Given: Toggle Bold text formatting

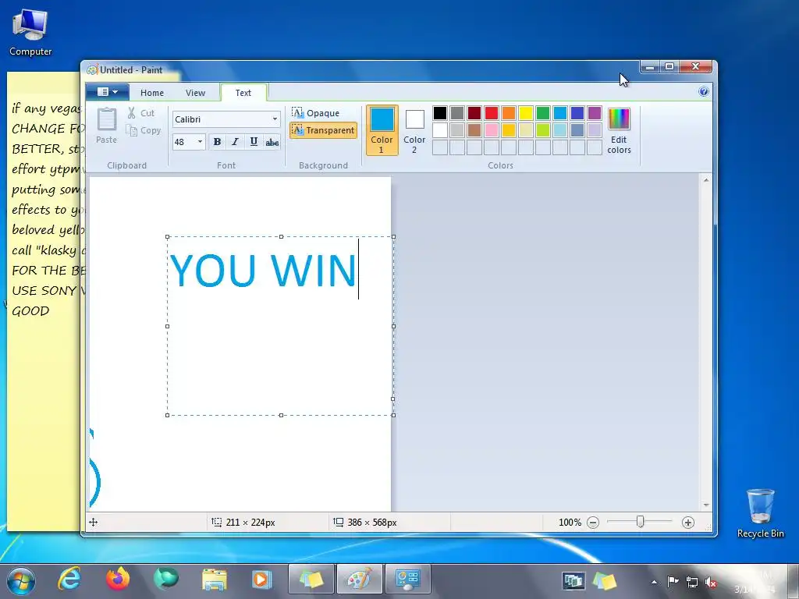Looking at the screenshot, I should (x=217, y=142).
